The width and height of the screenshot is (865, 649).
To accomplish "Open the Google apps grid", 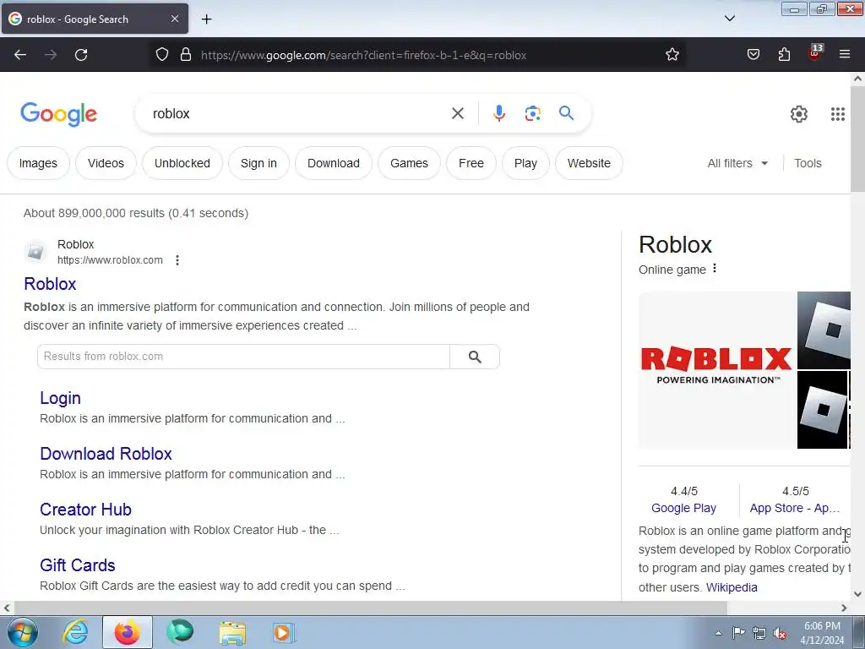I will pos(837,114).
